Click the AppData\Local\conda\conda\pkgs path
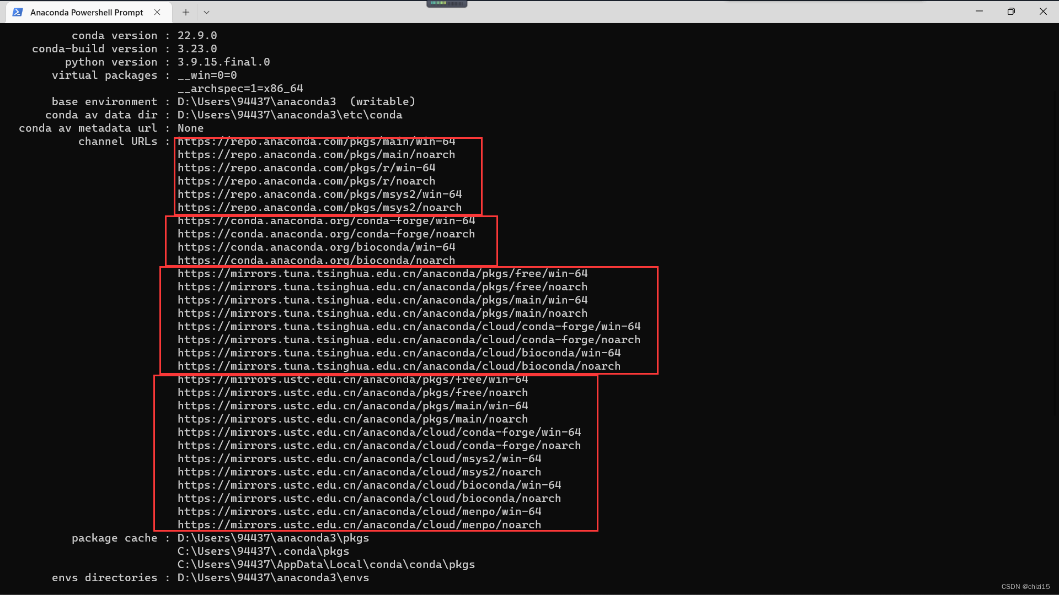Viewport: 1059px width, 595px height. click(x=326, y=565)
